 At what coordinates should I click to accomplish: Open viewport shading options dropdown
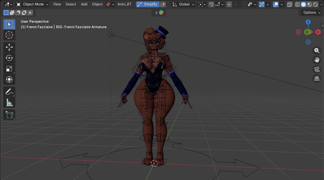coord(321,4)
